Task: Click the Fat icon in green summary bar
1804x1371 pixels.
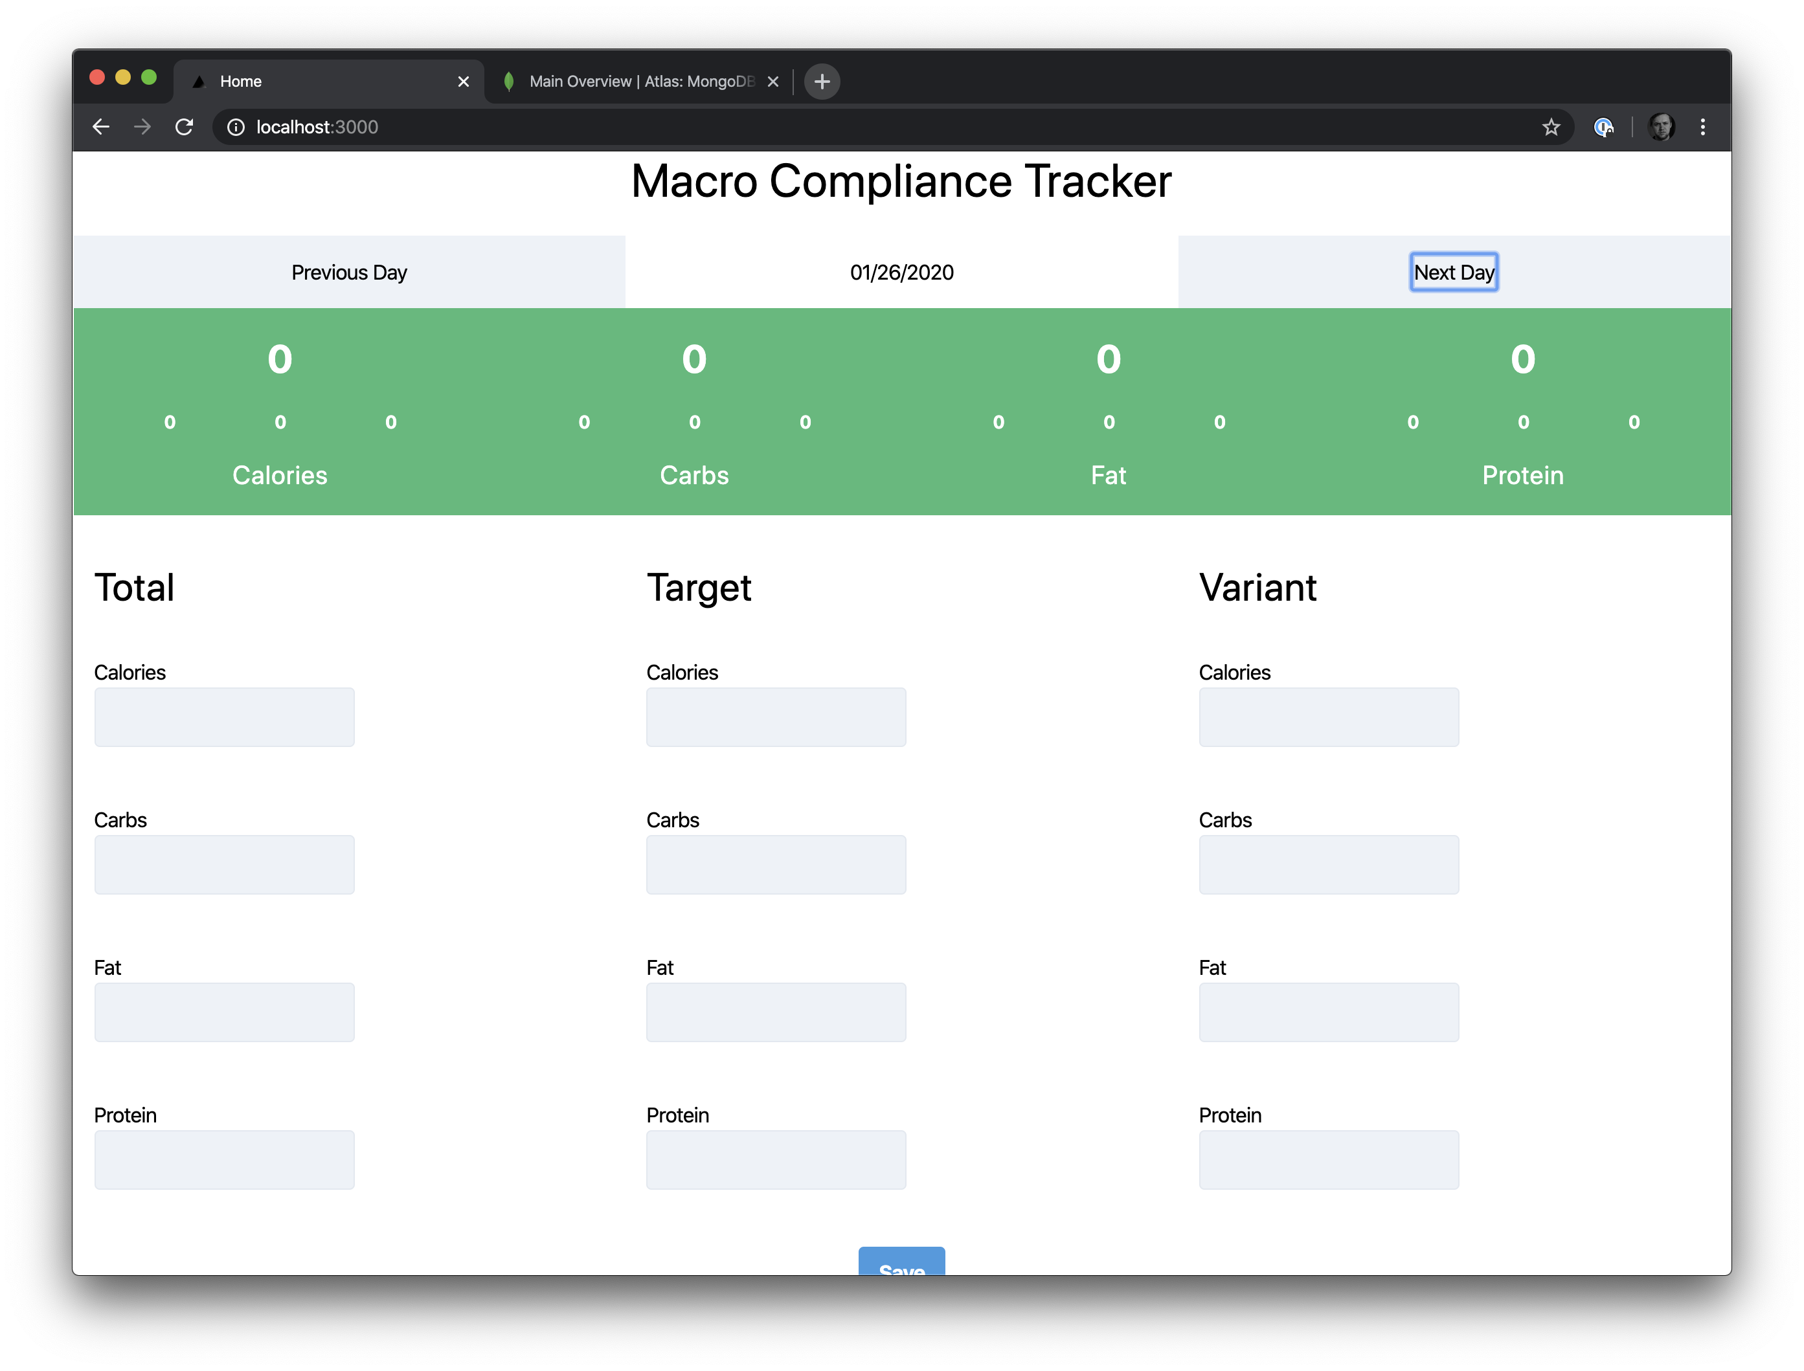Action: 1107,475
